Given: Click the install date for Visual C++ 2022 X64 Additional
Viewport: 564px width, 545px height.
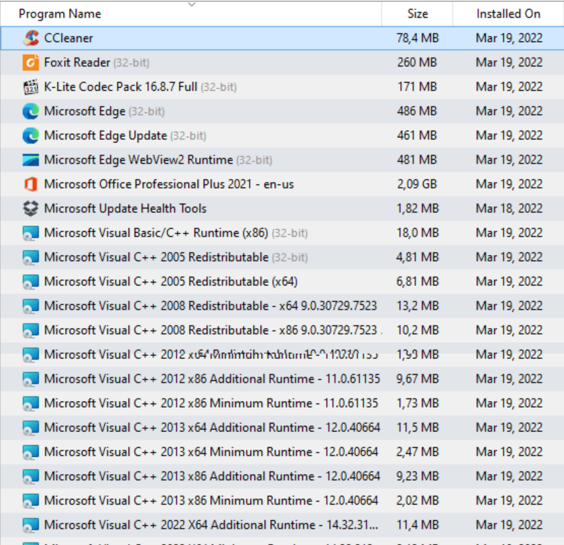Looking at the screenshot, I should click(509, 525).
